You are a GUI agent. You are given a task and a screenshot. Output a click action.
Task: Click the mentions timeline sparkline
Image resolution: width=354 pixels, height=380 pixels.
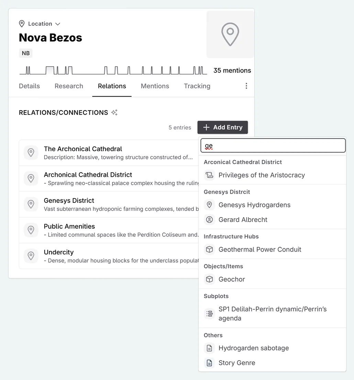[x=113, y=70]
